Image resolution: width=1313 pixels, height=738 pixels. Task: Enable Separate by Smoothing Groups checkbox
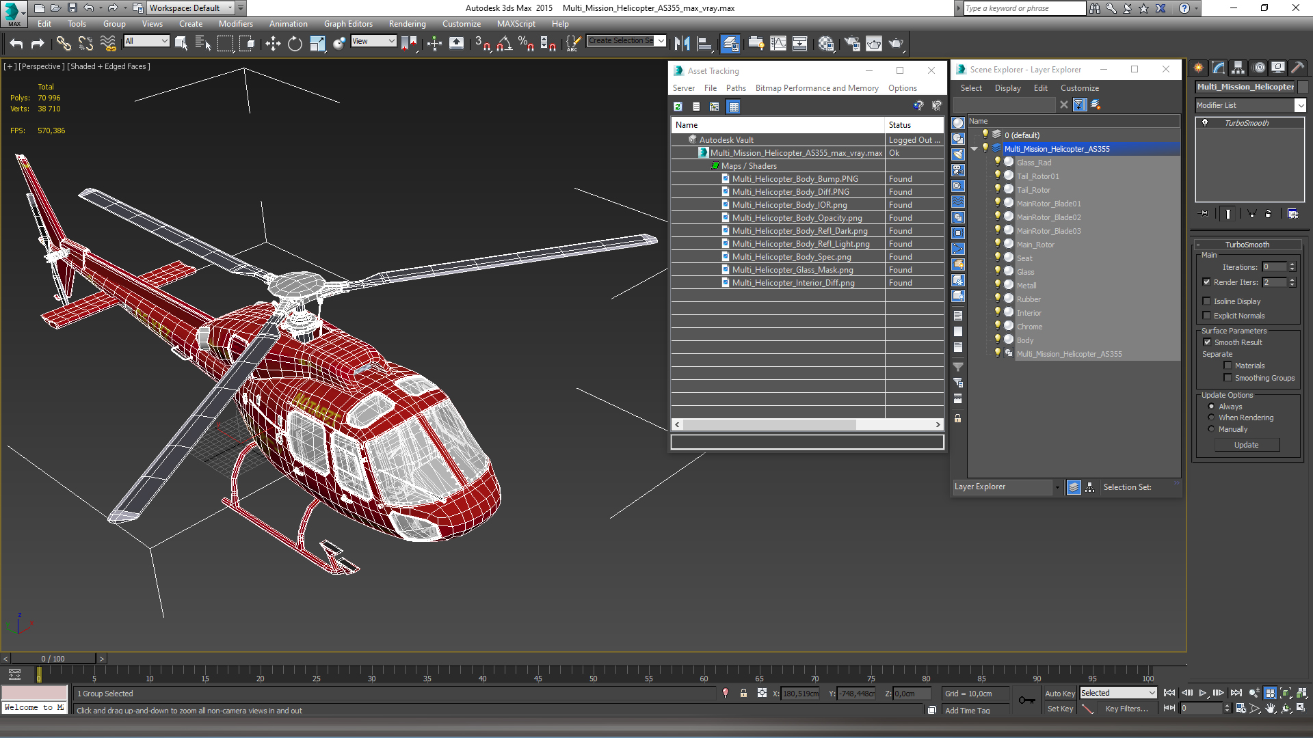coord(1228,378)
